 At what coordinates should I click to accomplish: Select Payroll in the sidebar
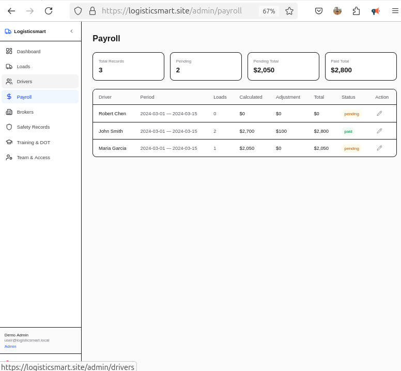(40, 97)
